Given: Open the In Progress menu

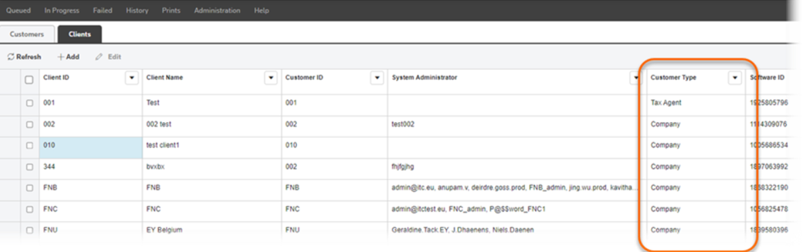Looking at the screenshot, I should [x=62, y=10].
